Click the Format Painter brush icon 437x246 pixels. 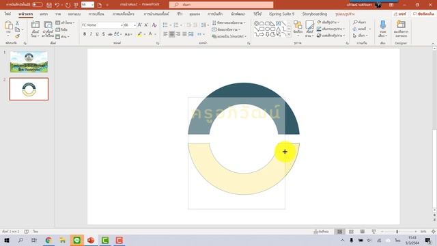[x=17, y=36]
